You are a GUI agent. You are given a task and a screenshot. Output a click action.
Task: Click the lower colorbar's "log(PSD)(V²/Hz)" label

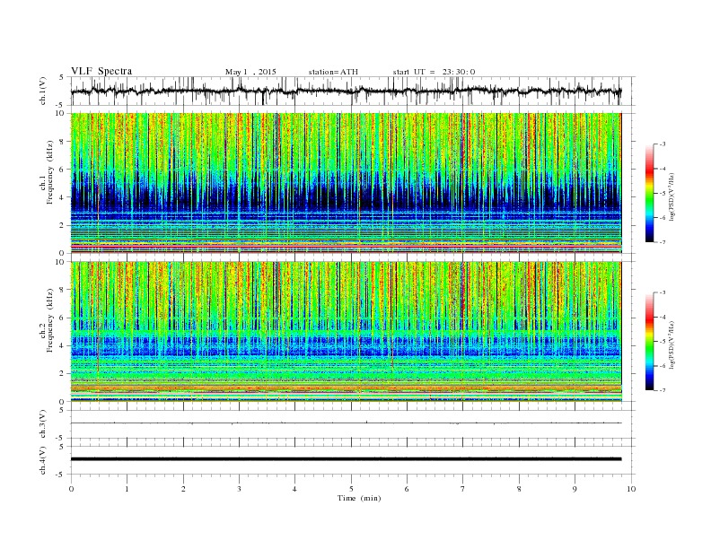point(671,344)
